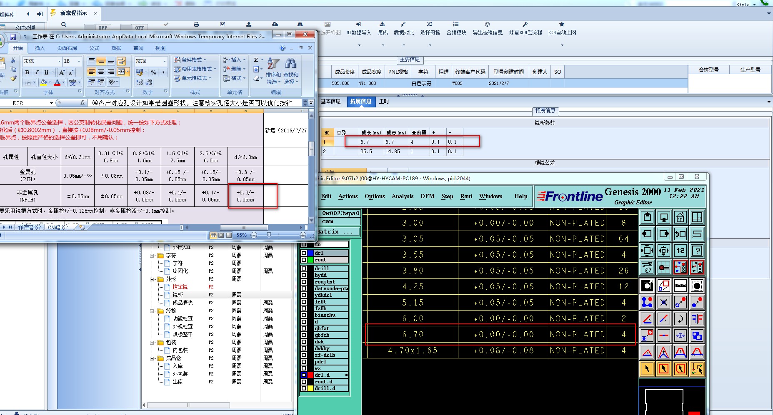Click the 单元格样式 button
This screenshot has height=415, width=773.
[x=192, y=78]
